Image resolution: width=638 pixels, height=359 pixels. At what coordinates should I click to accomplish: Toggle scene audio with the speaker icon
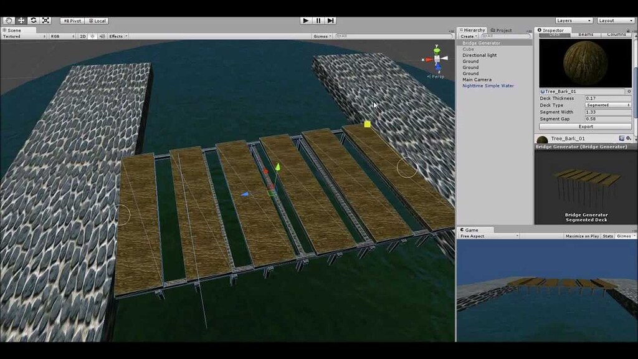(x=103, y=36)
